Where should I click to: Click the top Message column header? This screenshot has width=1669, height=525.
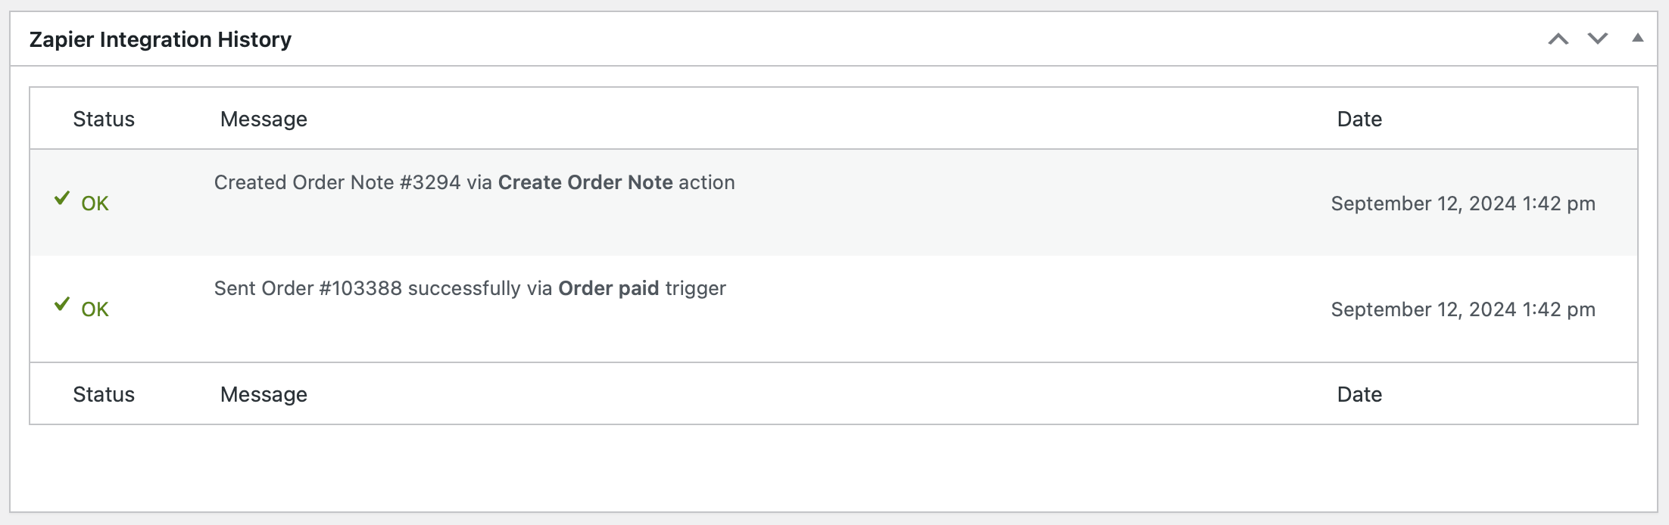point(264,119)
